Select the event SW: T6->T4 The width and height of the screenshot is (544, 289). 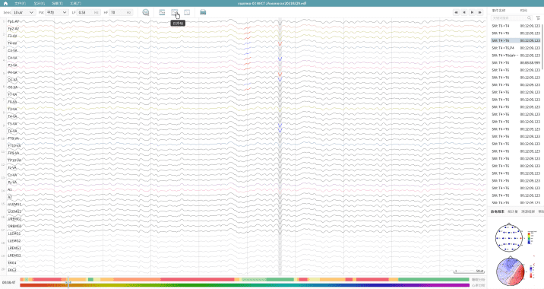tap(516, 26)
